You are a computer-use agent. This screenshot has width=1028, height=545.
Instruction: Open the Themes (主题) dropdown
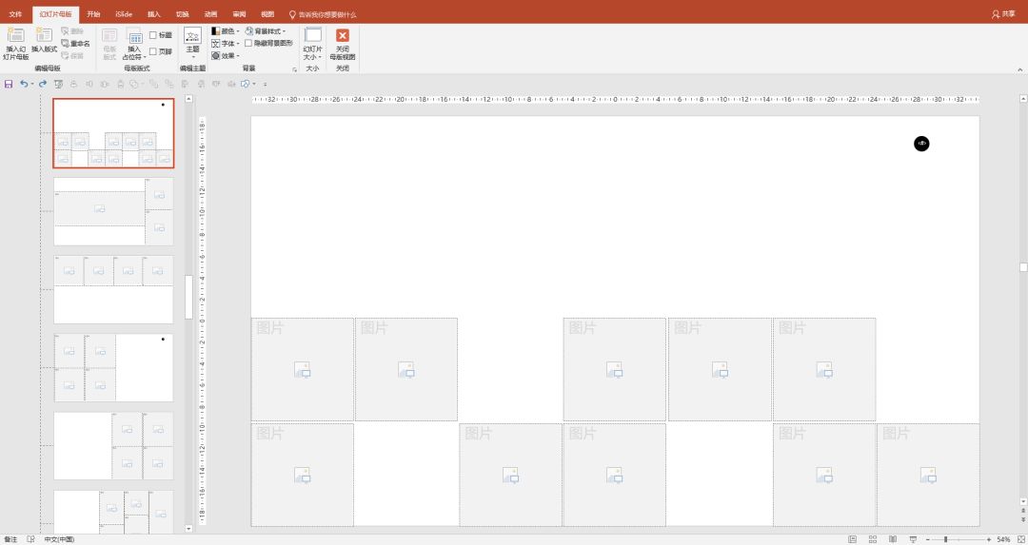click(192, 43)
